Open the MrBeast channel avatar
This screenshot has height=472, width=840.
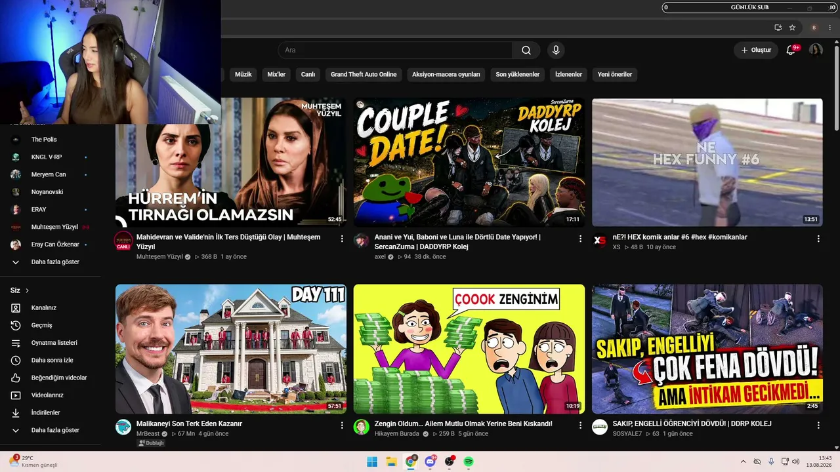click(x=123, y=427)
